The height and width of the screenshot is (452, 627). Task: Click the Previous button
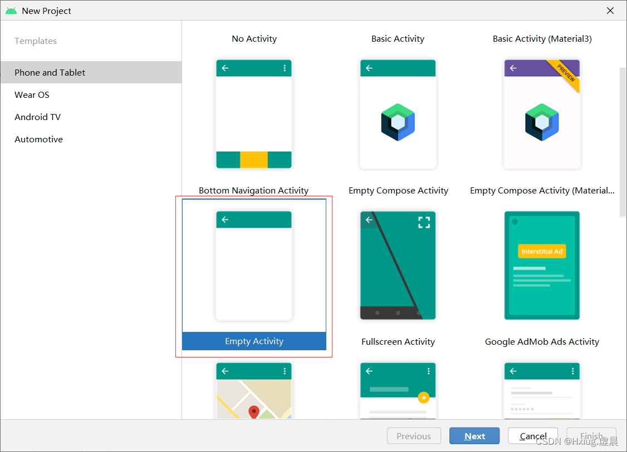coord(414,436)
